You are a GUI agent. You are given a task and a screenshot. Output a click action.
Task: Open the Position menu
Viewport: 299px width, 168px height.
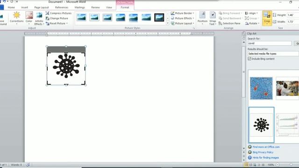(202, 18)
